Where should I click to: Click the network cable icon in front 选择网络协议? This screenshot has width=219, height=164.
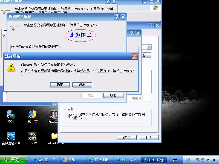(x=15, y=28)
